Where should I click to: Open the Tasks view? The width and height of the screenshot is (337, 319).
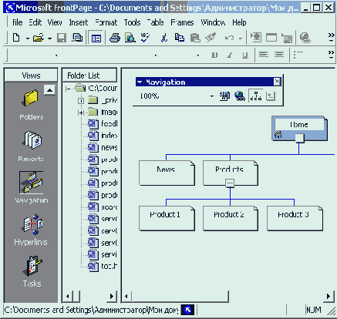pos(33,267)
